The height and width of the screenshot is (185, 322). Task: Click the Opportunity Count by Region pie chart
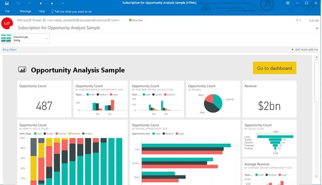213,103
